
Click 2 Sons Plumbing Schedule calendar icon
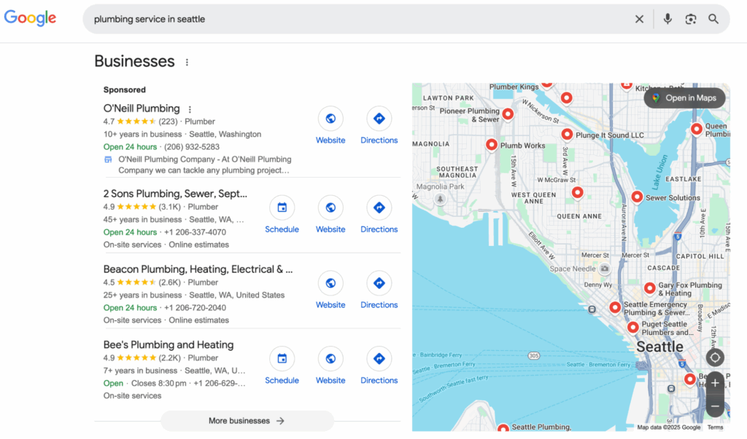pyautogui.click(x=282, y=207)
